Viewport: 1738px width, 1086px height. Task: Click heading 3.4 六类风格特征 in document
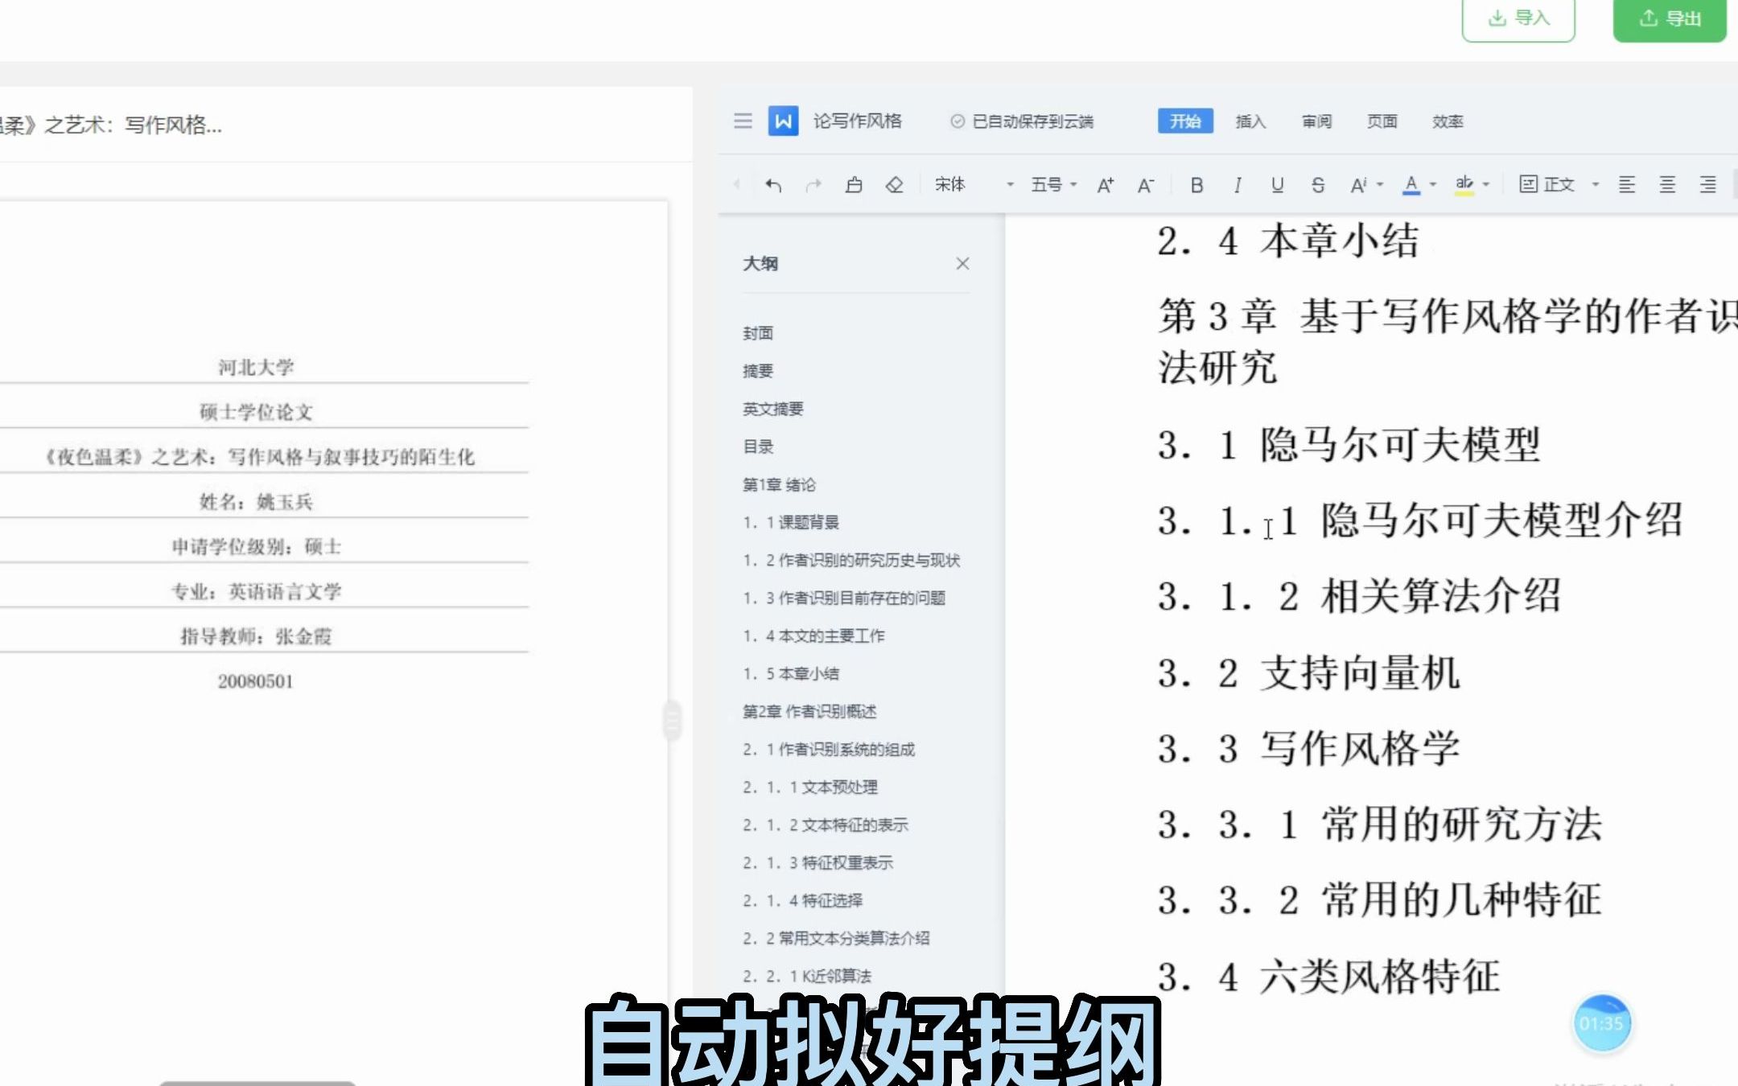tap(1328, 977)
